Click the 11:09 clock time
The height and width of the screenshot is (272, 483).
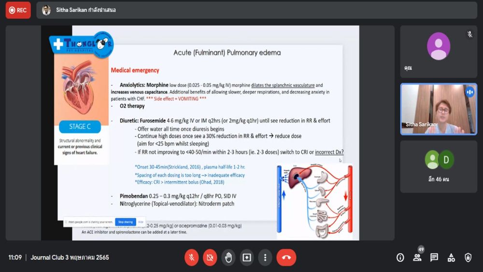pyautogui.click(x=15, y=258)
